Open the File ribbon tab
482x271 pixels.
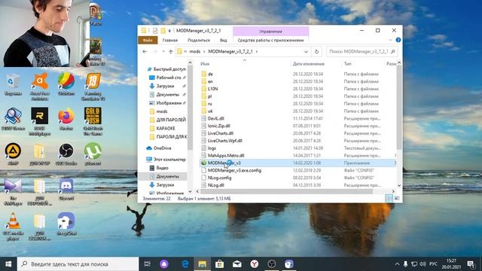tap(148, 40)
